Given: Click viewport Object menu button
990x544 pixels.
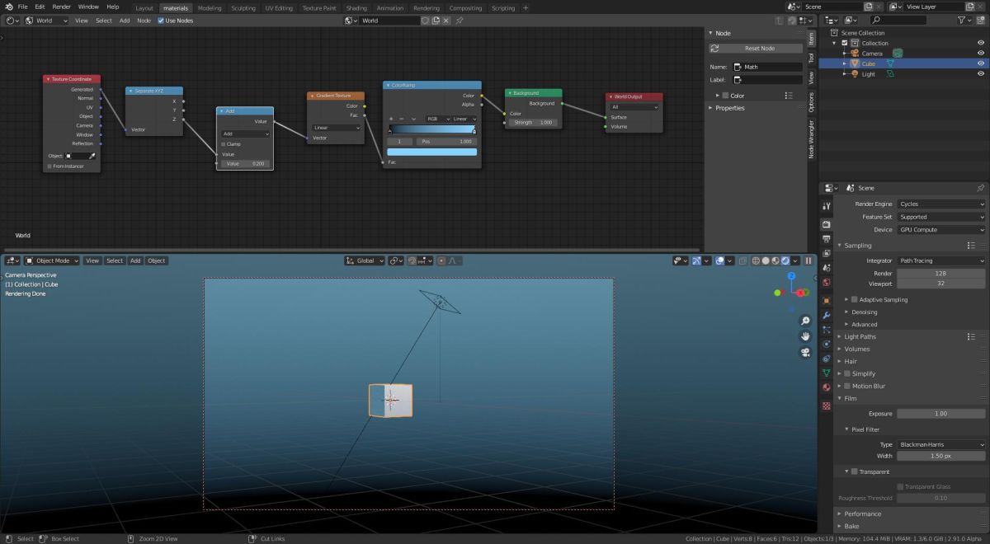Looking at the screenshot, I should (x=157, y=260).
